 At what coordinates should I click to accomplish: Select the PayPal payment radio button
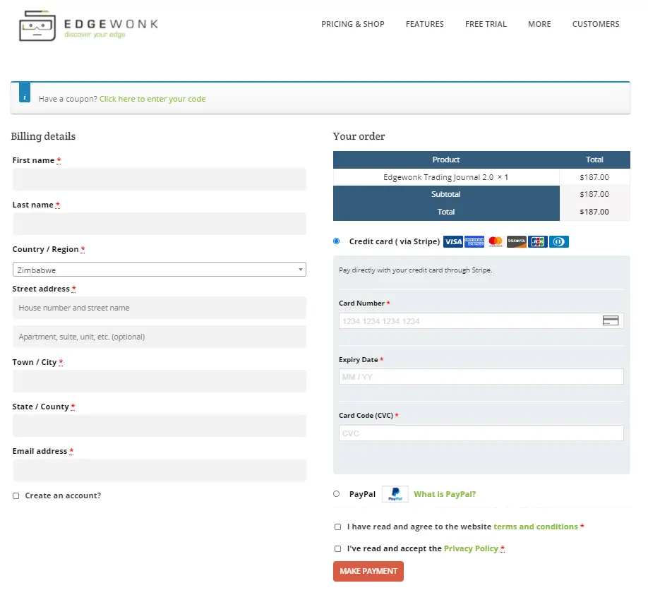pyautogui.click(x=337, y=494)
